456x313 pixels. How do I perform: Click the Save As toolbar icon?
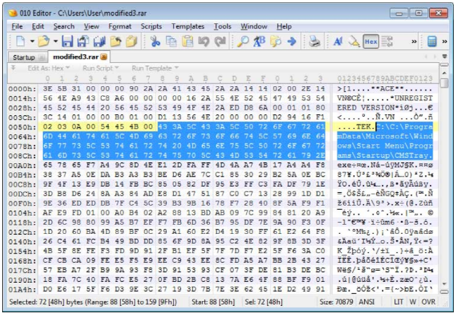pos(83,41)
